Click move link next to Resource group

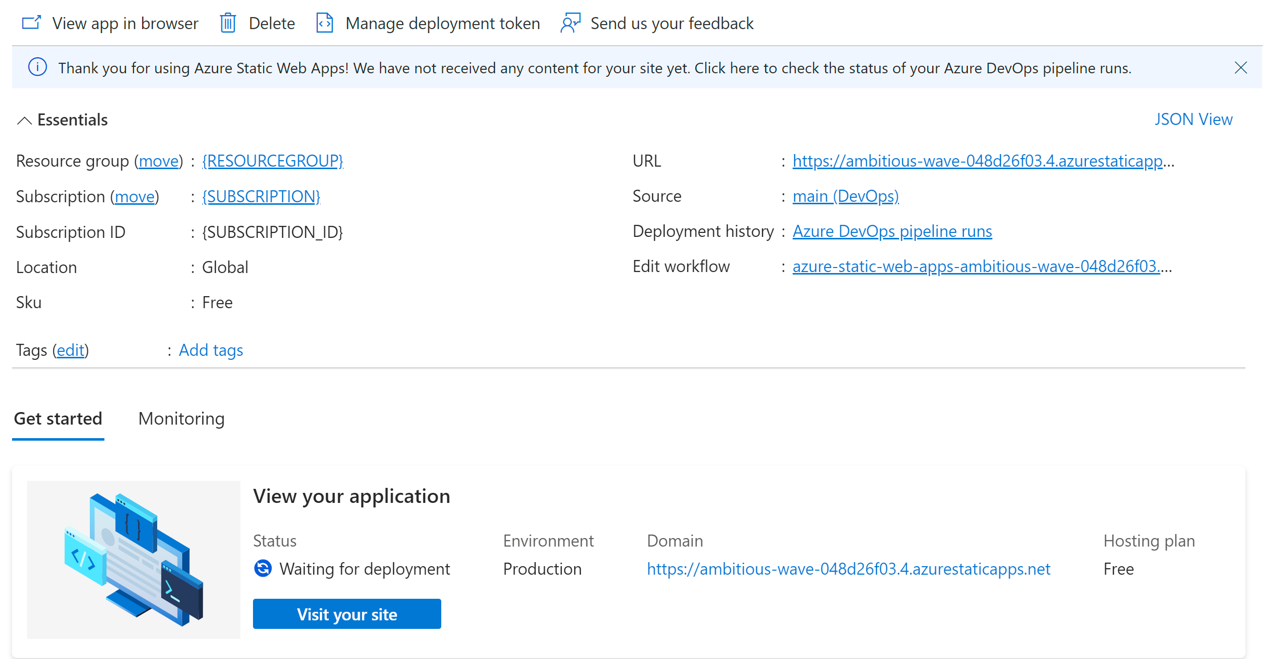159,161
